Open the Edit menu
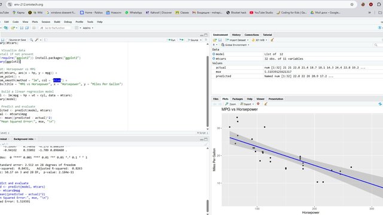The image size is (383, 215). pyautogui.click(x=7, y=21)
